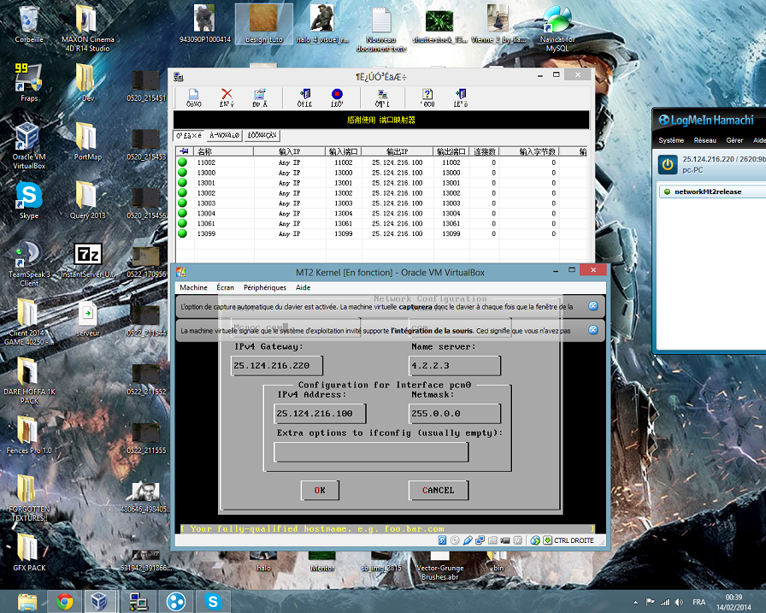Select the 13001 mapping row in PortMap
This screenshot has height=613, width=766.
pos(381,183)
